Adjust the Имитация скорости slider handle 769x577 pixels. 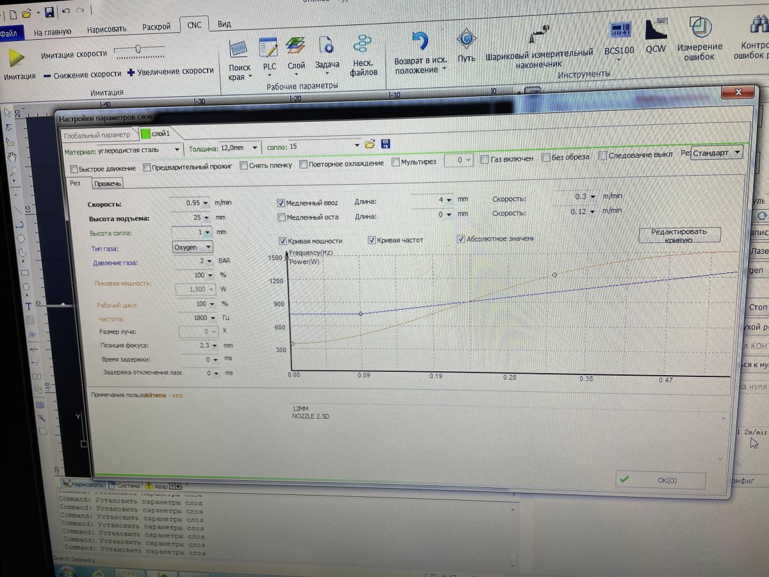pyautogui.click(x=138, y=49)
